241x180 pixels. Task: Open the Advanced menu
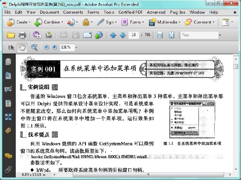pos(156,12)
